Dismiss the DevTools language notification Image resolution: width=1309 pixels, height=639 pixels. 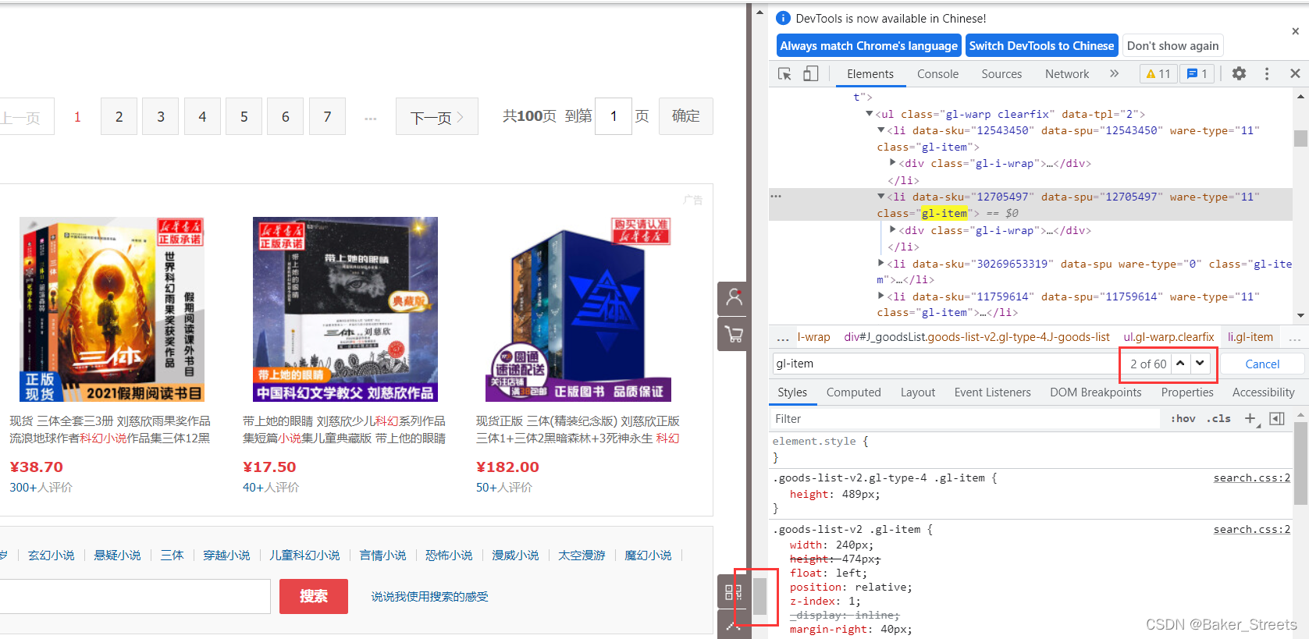pos(1295,31)
